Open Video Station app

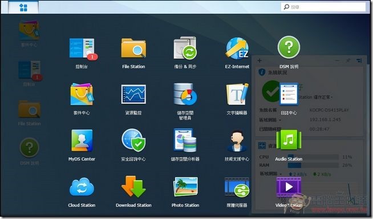coord(289,192)
